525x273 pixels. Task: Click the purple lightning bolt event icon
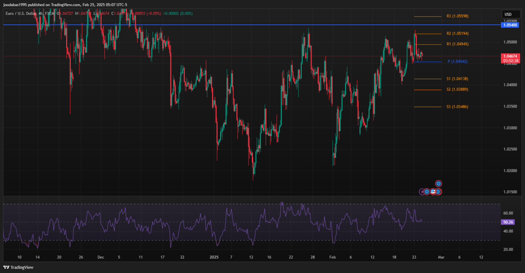point(422,192)
